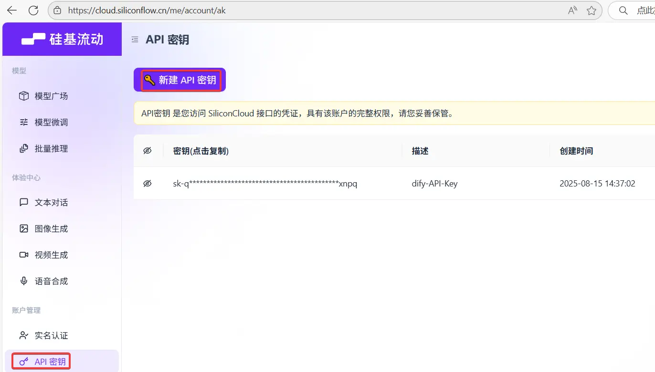The image size is (655, 372).
Task: Click the address bar showing cloud.siliconflow.cn URL
Action: point(286,10)
